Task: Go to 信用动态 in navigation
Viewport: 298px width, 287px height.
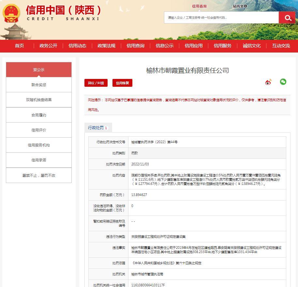Action: (x=77, y=46)
